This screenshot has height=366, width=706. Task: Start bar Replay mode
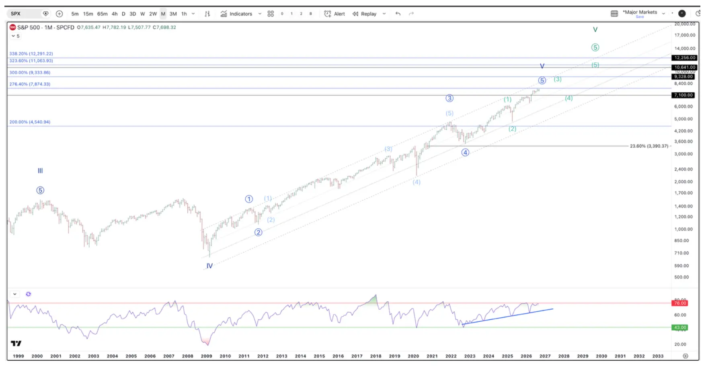click(365, 14)
